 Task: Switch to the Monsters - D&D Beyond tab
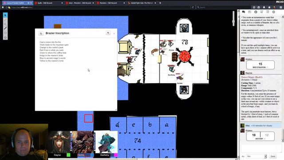(111, 3)
